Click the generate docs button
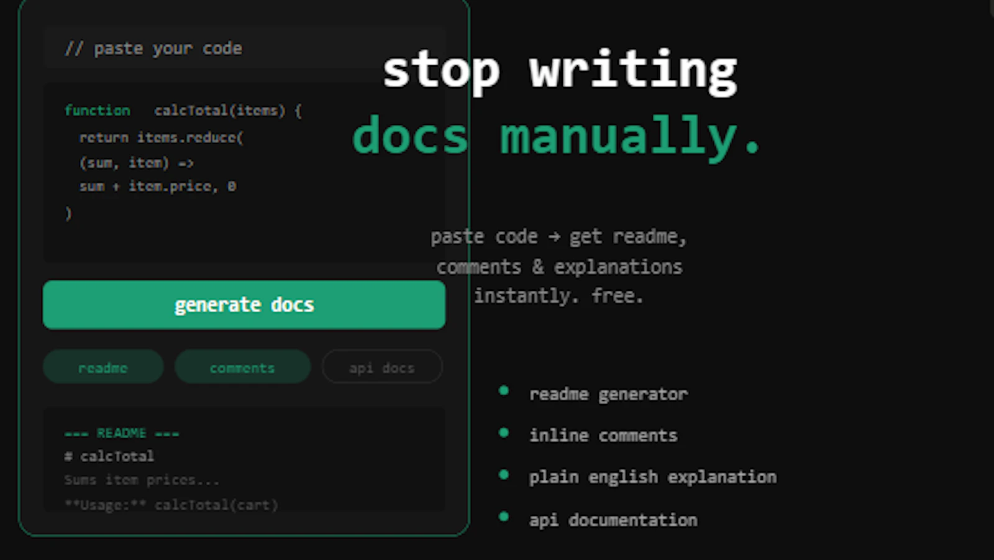994x560 pixels. [x=244, y=305]
